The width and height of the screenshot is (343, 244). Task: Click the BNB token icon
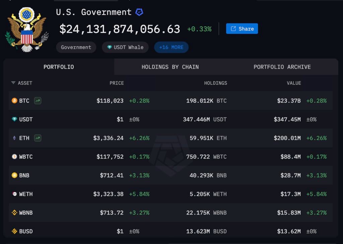pos(14,175)
